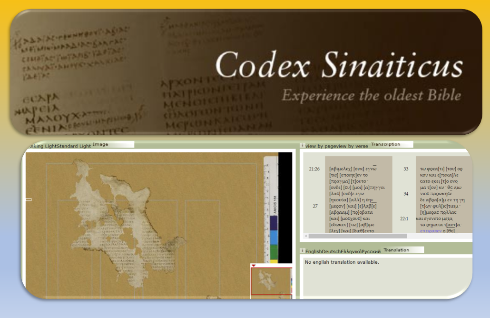Click the scrollbar left arrow in Transcription
Viewport: 490px width, 318px height.
click(306, 236)
